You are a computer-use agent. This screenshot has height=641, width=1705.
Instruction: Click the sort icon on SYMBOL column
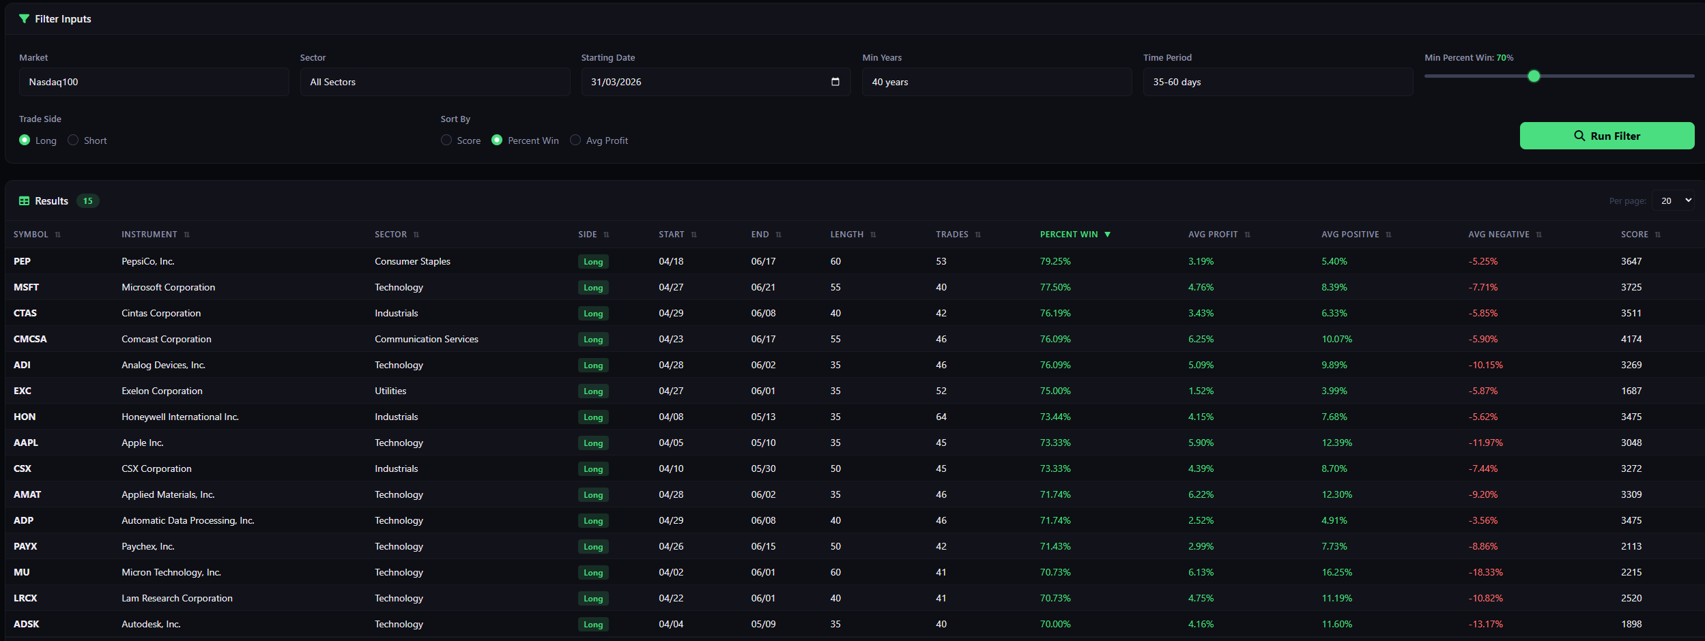pos(58,234)
